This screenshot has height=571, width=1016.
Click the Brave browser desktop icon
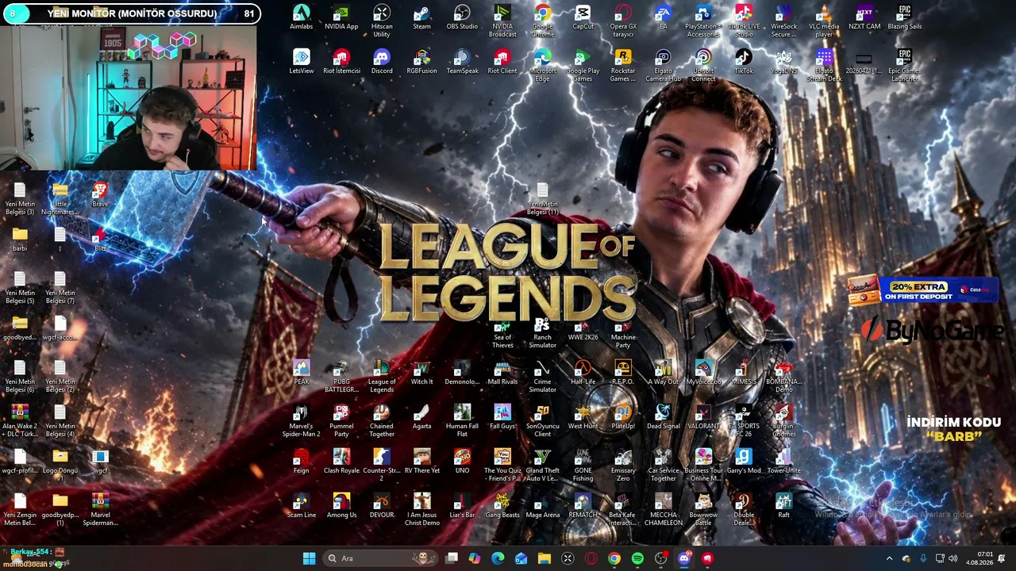pos(100,195)
